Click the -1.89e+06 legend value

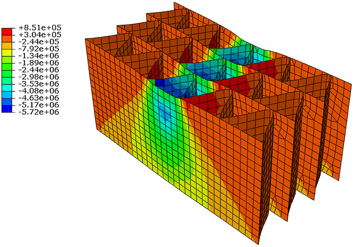coord(39,63)
